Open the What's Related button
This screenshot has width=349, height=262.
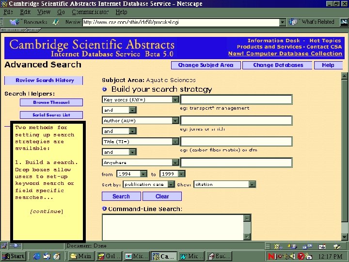click(x=312, y=22)
